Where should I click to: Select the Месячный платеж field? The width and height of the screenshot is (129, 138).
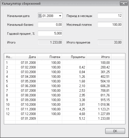tap(110, 25)
